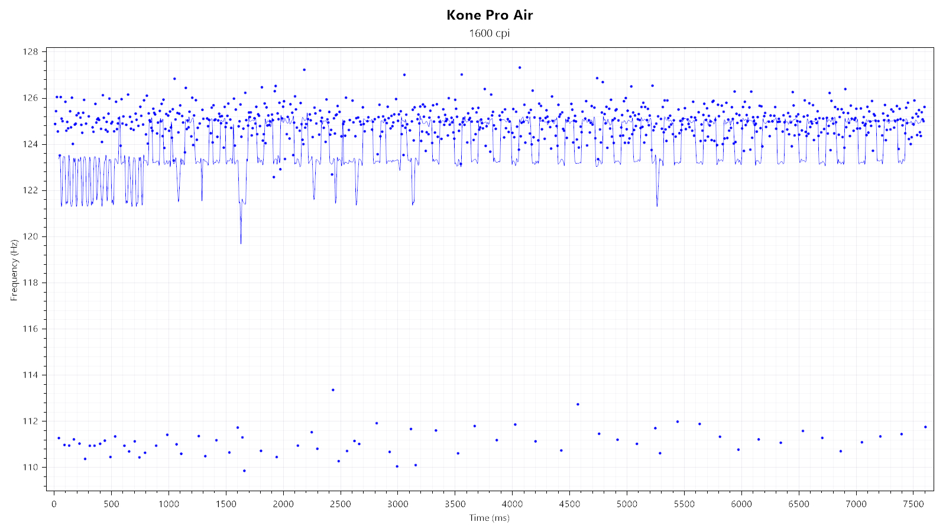Click the 'Frequency (Hz)' axis label
Viewport: 946px width, 532px height.
pos(14,270)
